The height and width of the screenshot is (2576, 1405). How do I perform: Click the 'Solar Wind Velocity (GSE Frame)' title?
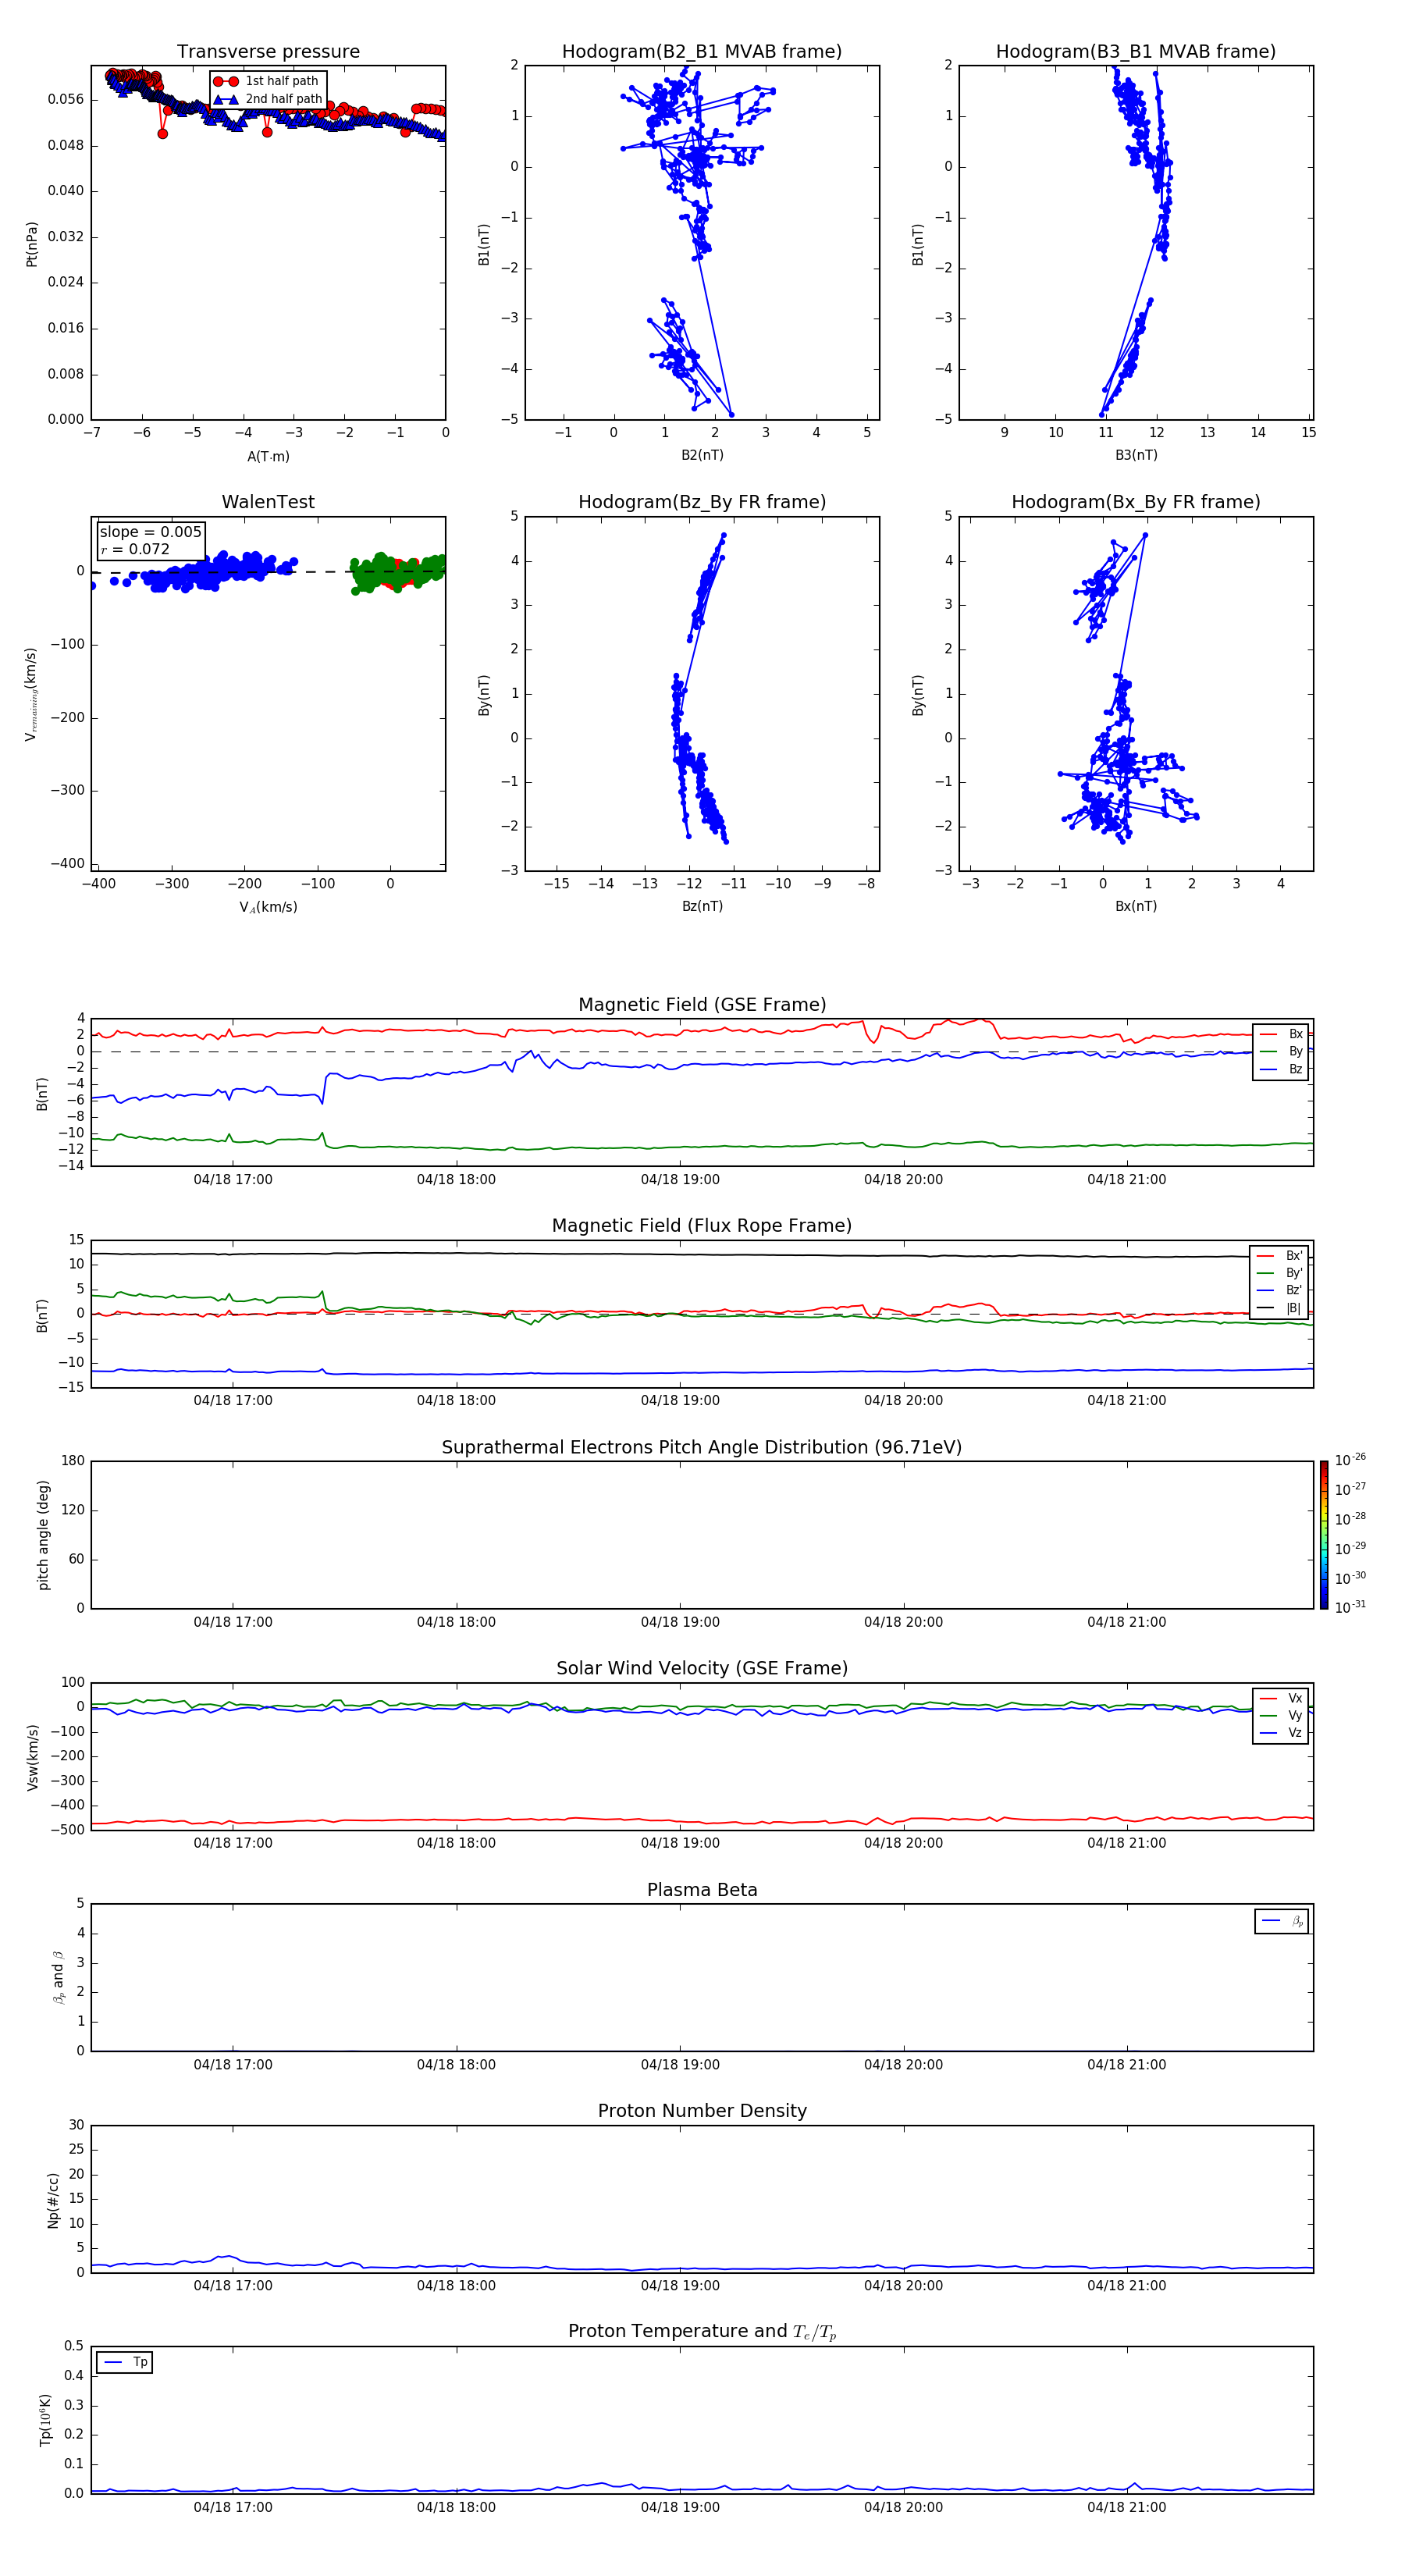point(702,1668)
